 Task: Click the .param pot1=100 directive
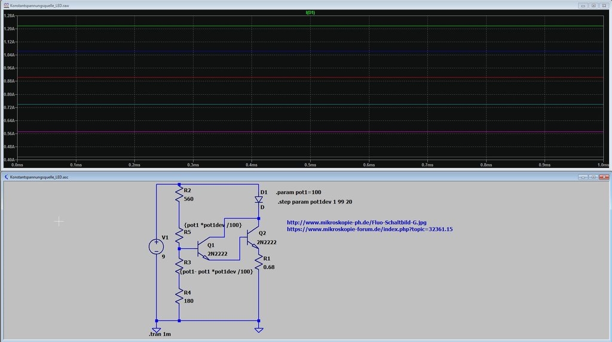point(298,193)
